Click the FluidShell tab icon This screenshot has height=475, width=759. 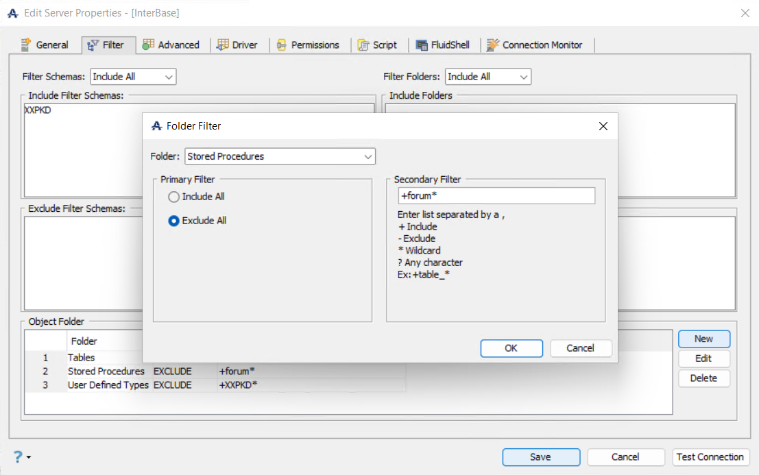[x=421, y=45]
